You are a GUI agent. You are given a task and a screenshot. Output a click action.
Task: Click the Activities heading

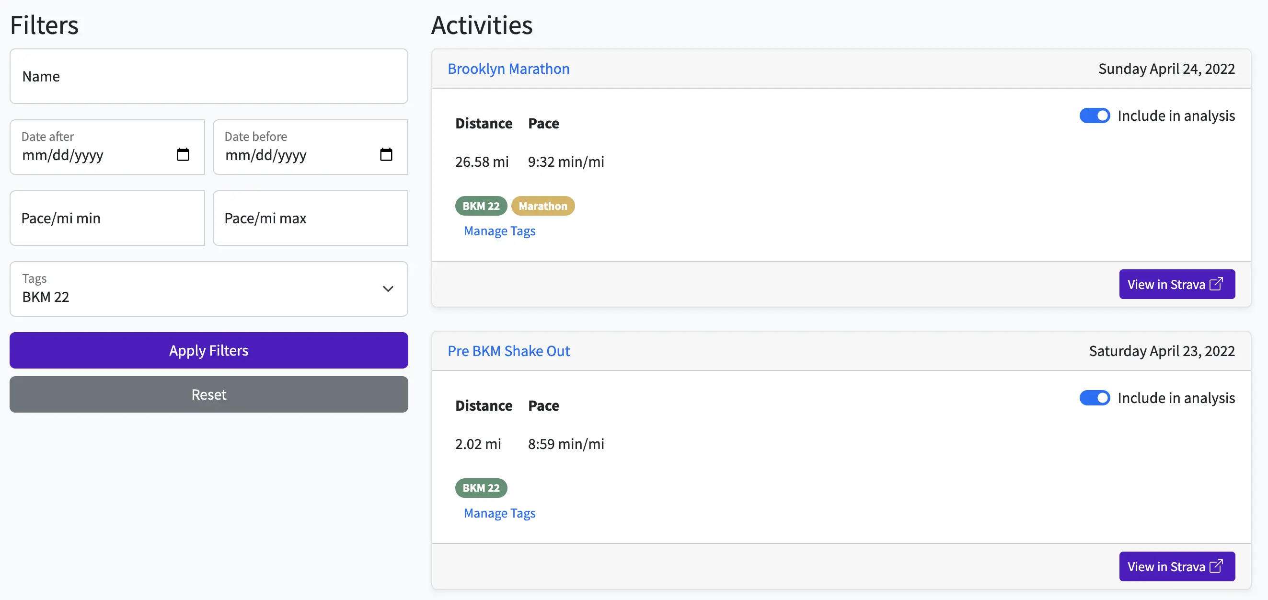pos(482,25)
